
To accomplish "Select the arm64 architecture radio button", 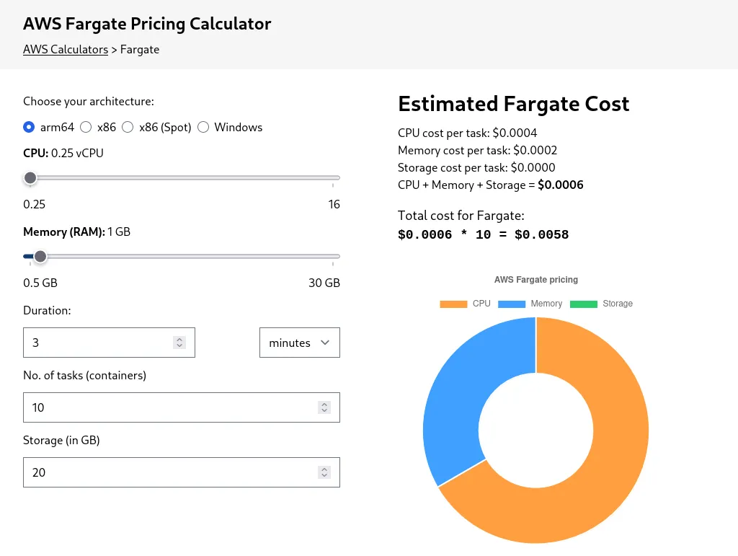I will (x=29, y=127).
